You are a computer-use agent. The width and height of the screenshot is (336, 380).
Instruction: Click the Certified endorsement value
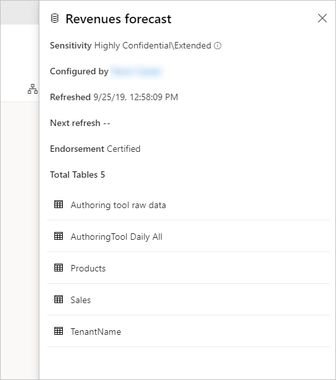pos(124,149)
